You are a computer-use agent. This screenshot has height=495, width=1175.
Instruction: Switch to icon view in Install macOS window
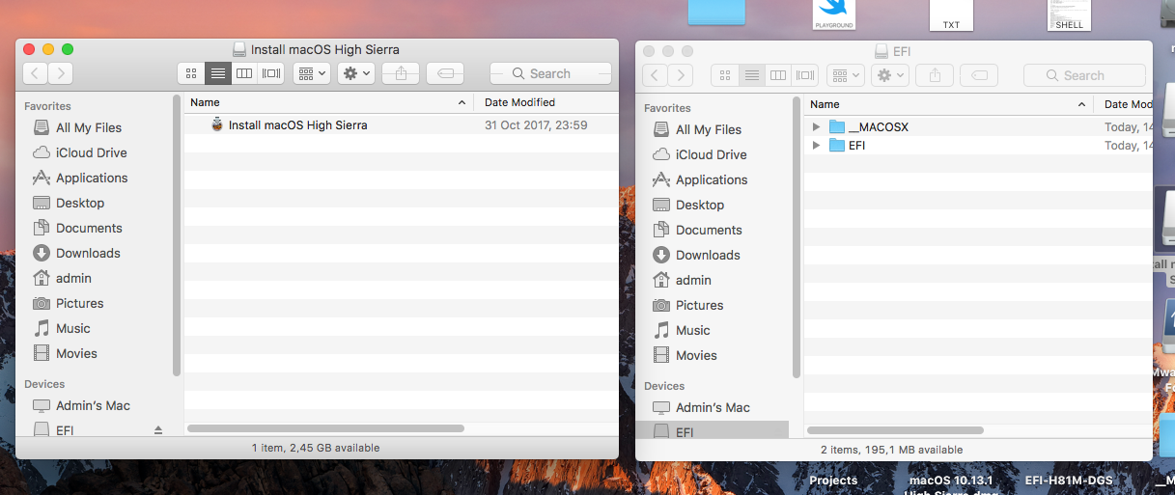pyautogui.click(x=191, y=73)
